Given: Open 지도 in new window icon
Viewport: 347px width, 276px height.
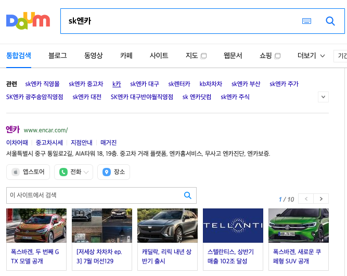Looking at the screenshot, I should point(203,56).
